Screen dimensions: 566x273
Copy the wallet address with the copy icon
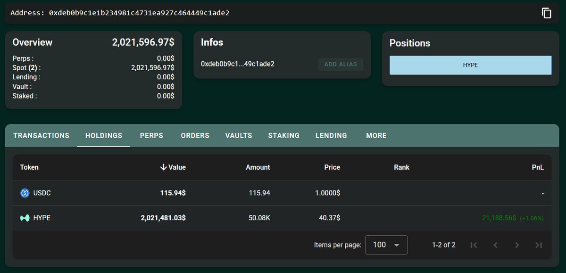pos(546,13)
